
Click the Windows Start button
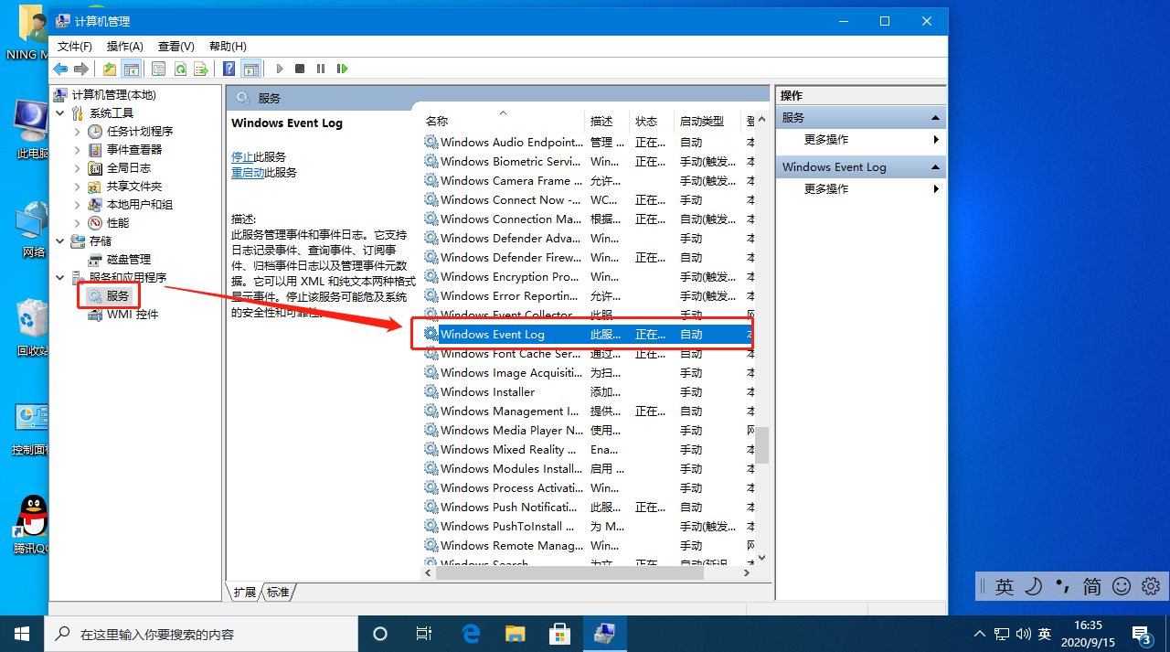point(22,634)
